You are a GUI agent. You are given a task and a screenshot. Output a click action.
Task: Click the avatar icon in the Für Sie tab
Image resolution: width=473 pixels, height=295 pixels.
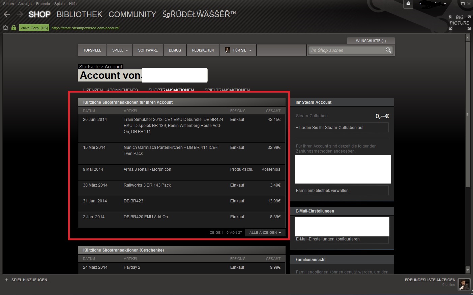(x=228, y=50)
